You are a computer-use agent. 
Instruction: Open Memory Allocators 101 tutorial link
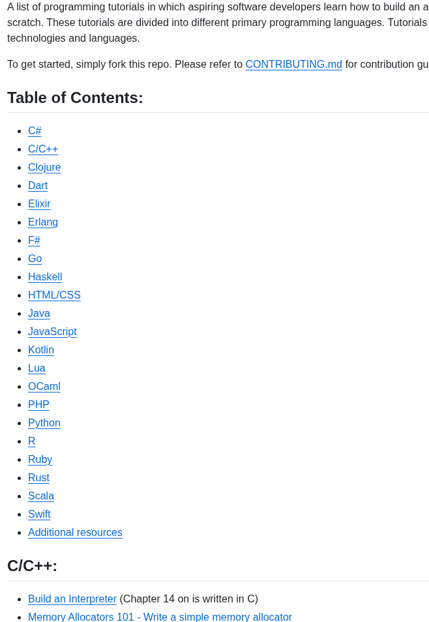tap(160, 617)
